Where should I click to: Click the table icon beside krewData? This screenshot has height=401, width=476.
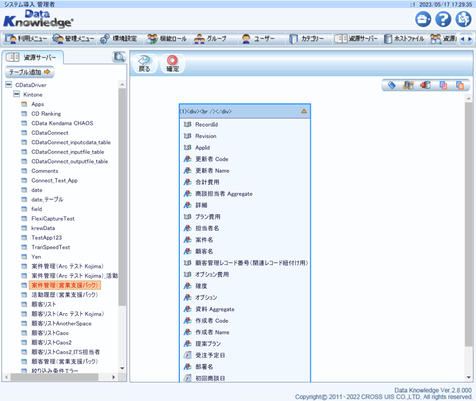(x=24, y=228)
